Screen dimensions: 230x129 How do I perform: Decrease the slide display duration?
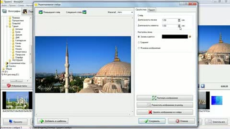click(179, 21)
